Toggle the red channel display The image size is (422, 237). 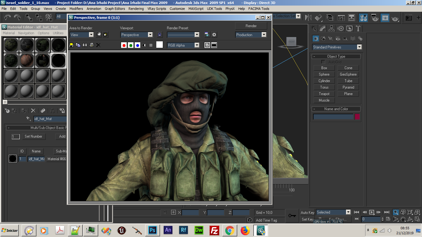coord(124,45)
